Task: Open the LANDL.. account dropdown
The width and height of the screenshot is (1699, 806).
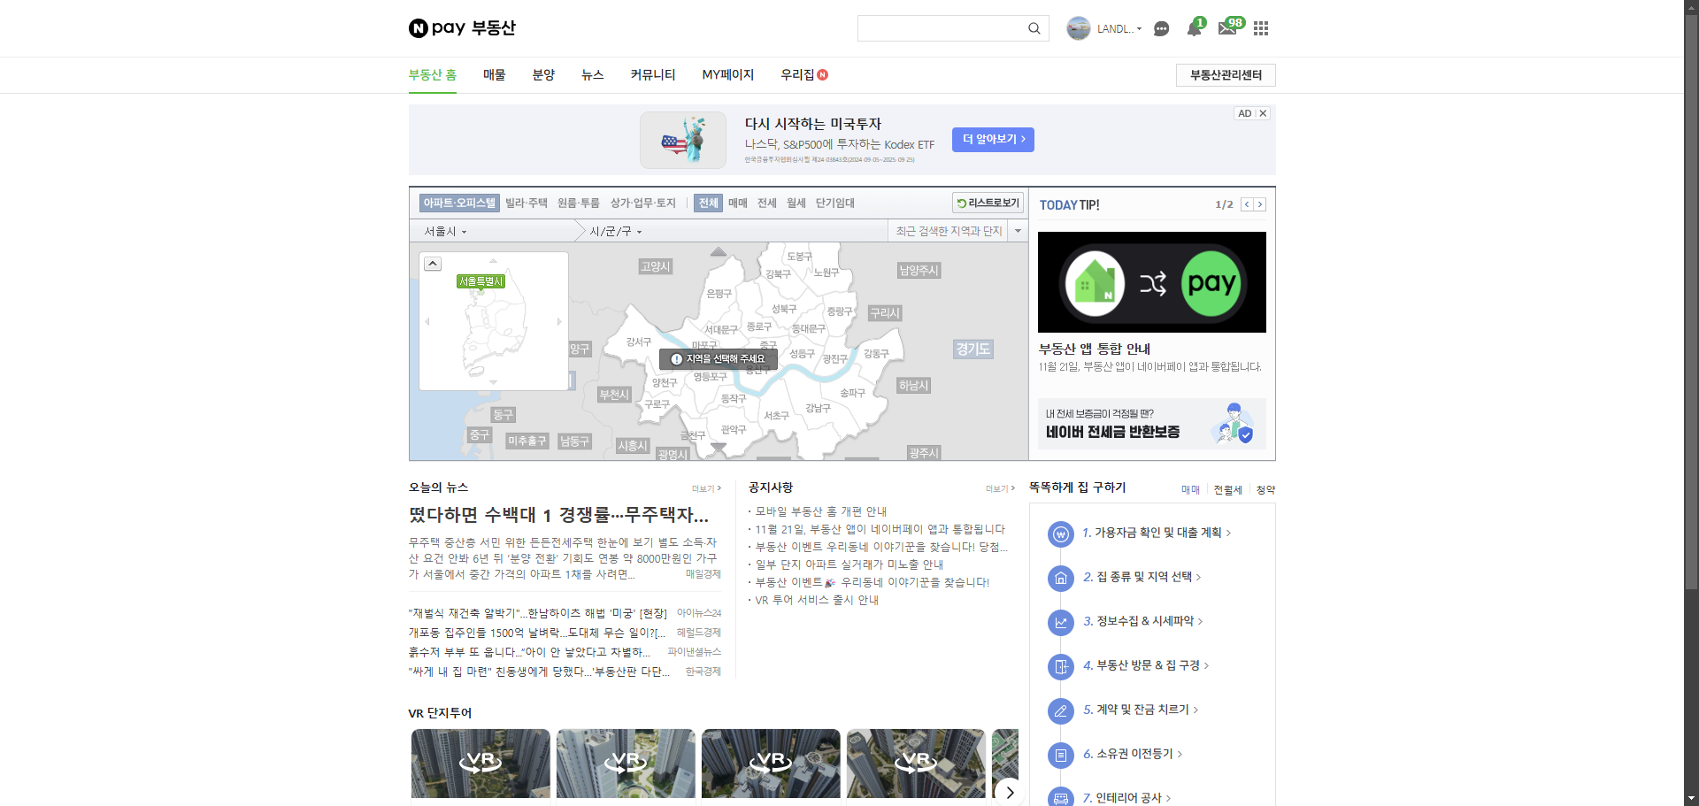Action: (x=1119, y=29)
